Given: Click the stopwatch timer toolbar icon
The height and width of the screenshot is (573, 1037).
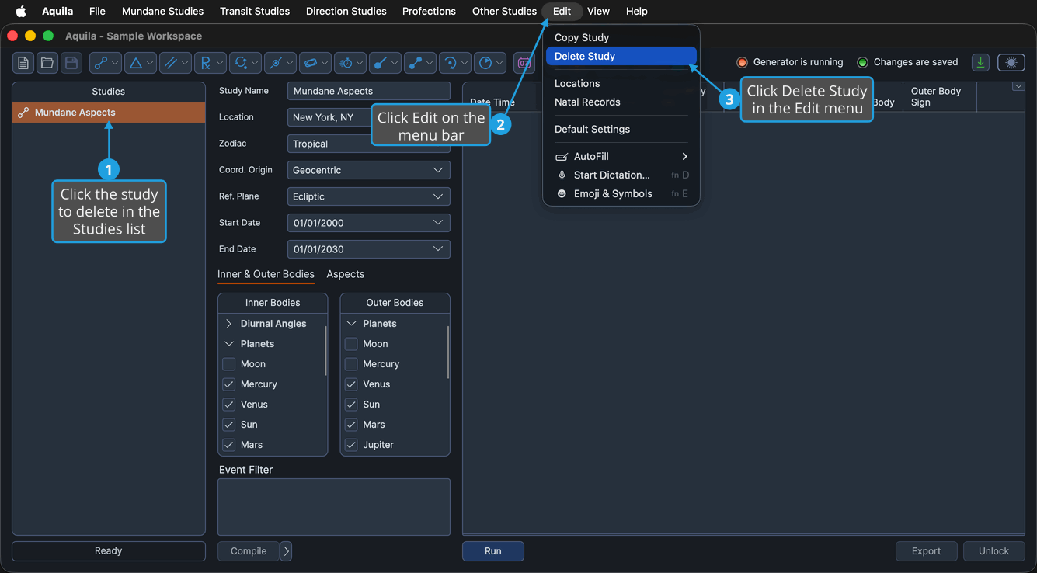Looking at the screenshot, I should pyautogui.click(x=350, y=63).
